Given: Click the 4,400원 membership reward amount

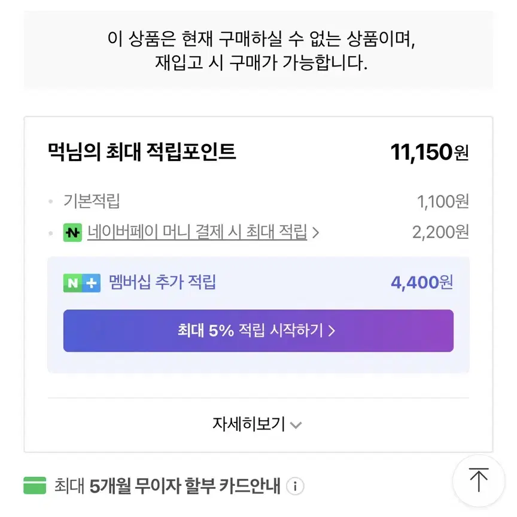Looking at the screenshot, I should 422,282.
